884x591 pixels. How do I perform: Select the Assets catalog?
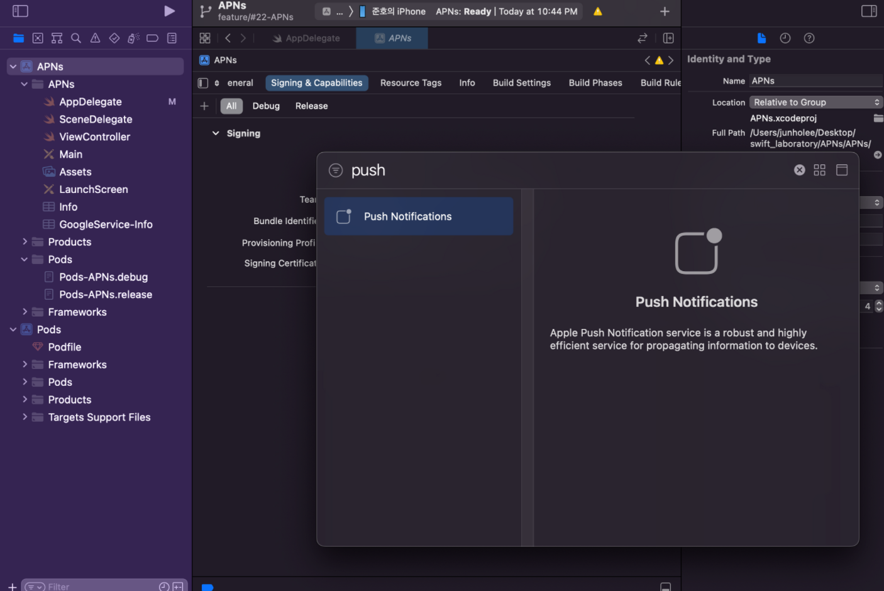click(75, 172)
